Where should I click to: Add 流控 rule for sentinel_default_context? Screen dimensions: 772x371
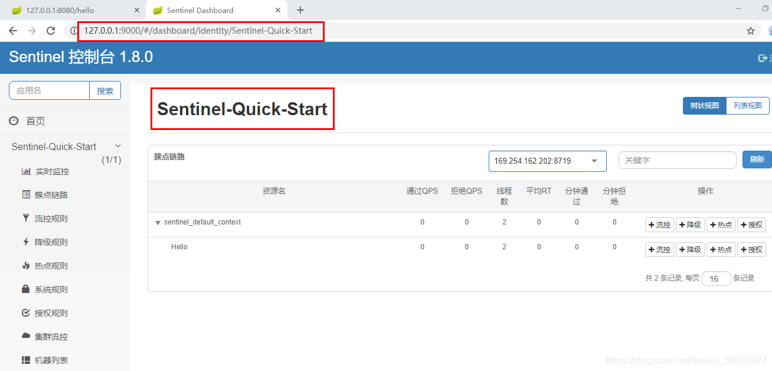click(x=659, y=224)
